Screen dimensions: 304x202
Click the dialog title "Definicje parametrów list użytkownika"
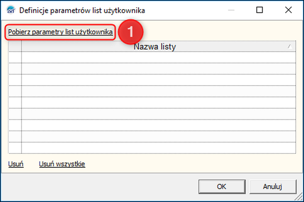click(82, 10)
